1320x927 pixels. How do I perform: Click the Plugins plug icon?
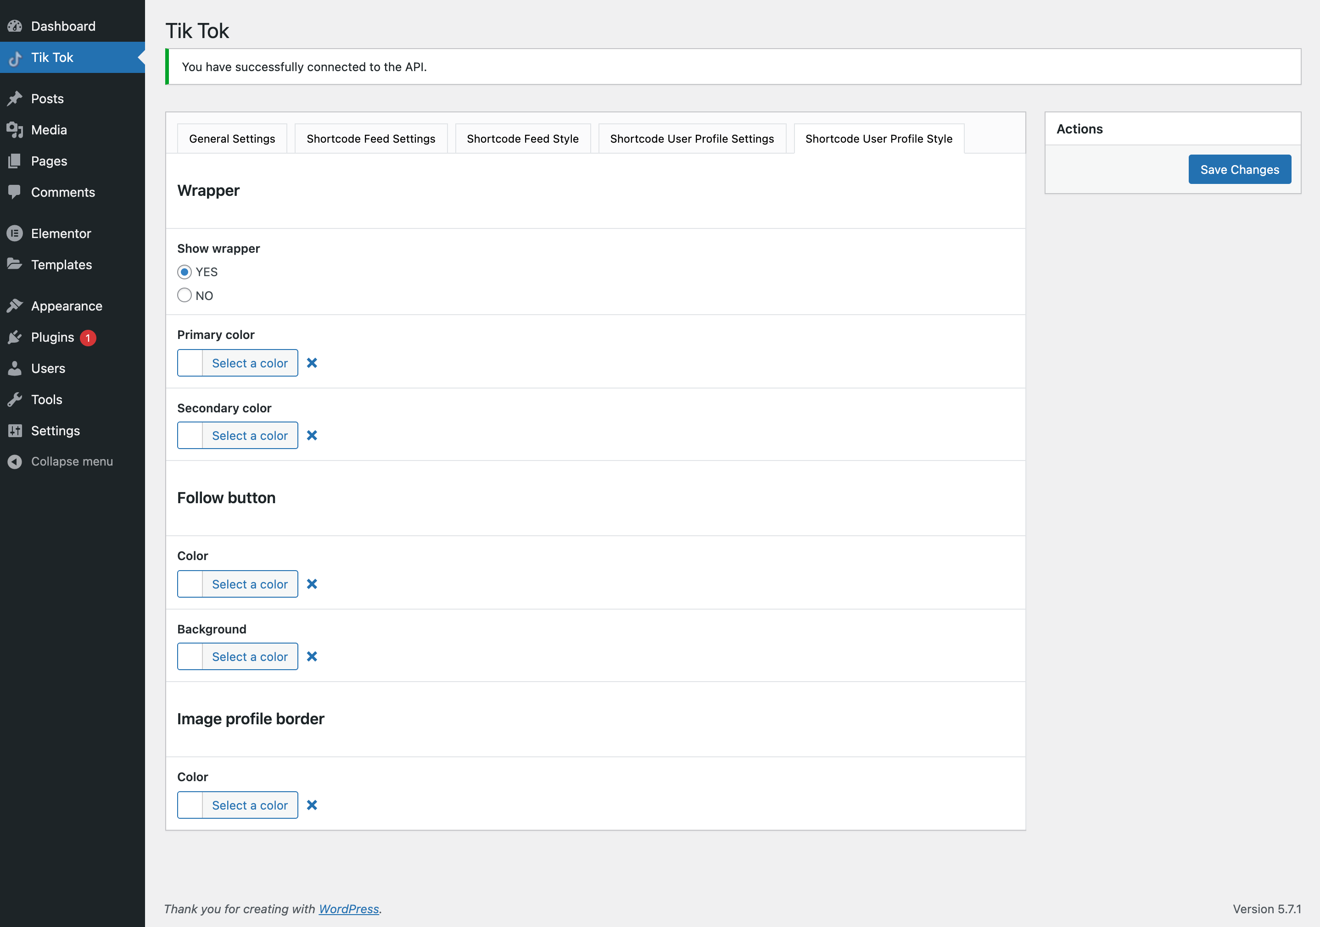pyautogui.click(x=15, y=337)
